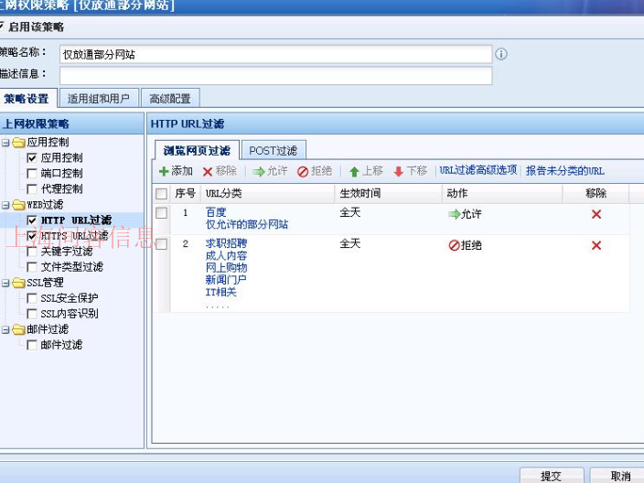The width and height of the screenshot is (644, 483).
Task: Switch to the POST过滤 tab
Action: point(274,150)
